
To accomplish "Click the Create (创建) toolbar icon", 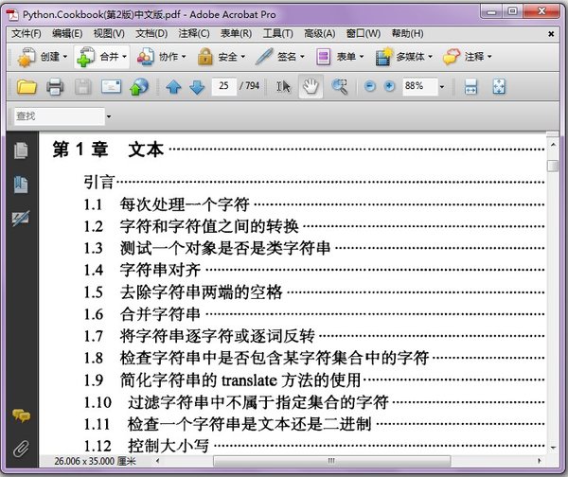I will click(26, 57).
